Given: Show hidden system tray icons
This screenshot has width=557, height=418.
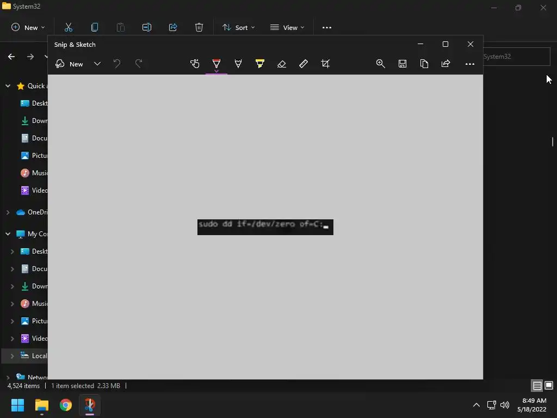Looking at the screenshot, I should [x=476, y=405].
